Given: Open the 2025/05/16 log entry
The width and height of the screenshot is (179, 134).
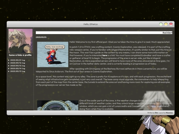Looking at the screenshot, I should 18,63.
